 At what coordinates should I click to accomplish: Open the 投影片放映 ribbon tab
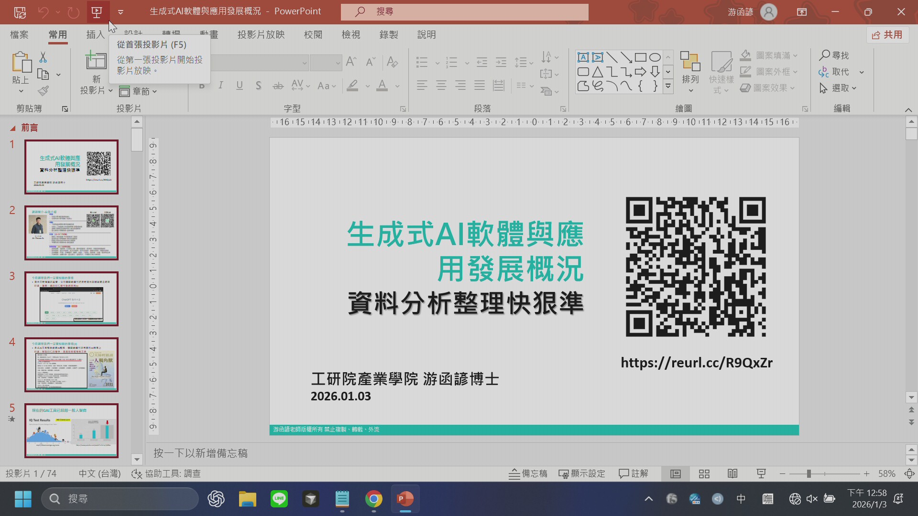261,35
